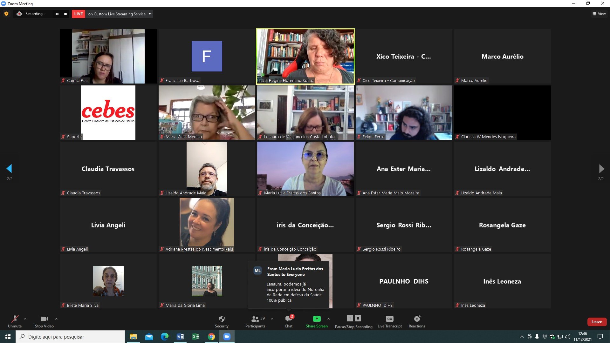This screenshot has height=343, width=610.
Task: Click the red Leave button
Action: tap(597, 322)
